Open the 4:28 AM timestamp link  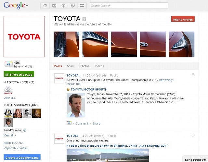tap(93, 136)
